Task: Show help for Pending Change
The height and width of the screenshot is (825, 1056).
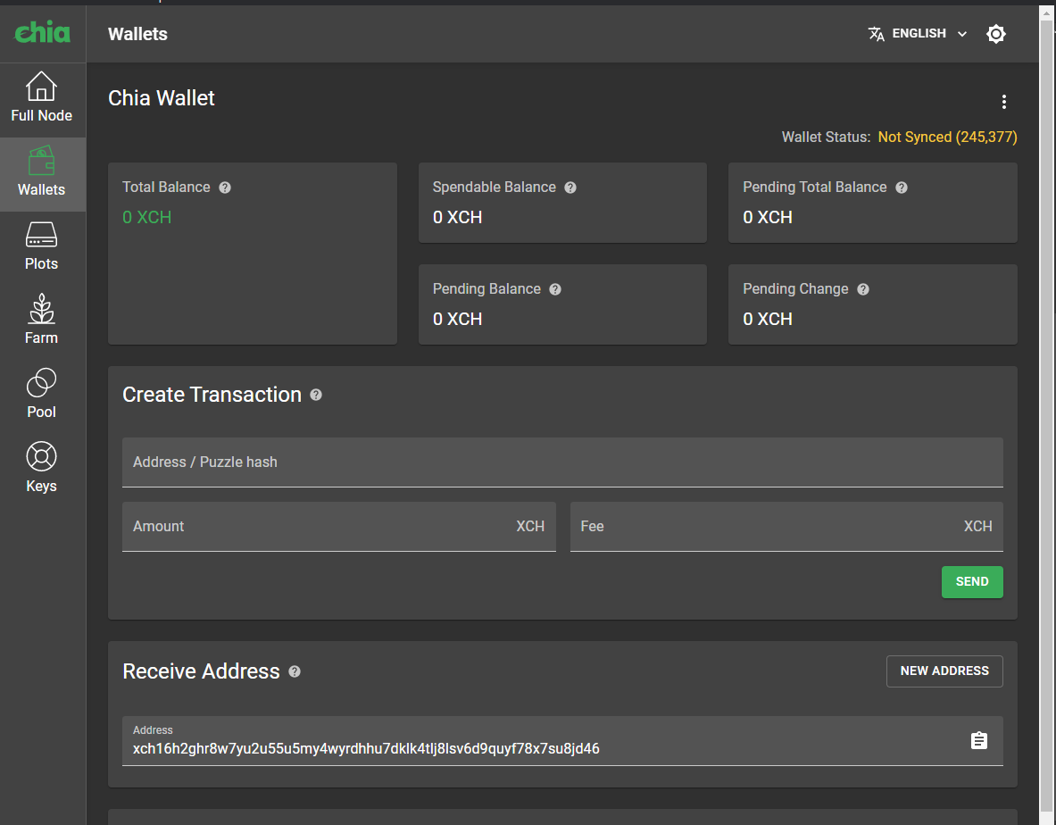Action: point(863,289)
